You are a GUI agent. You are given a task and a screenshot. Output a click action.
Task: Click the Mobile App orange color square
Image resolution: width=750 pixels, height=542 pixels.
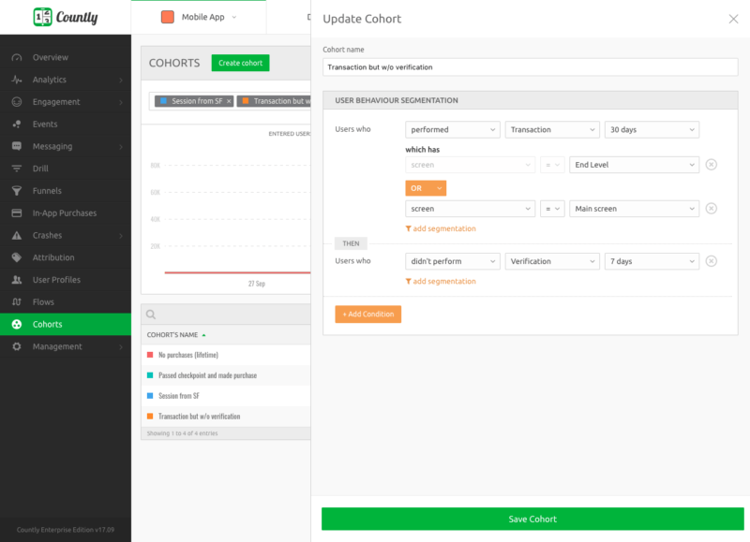(x=168, y=17)
